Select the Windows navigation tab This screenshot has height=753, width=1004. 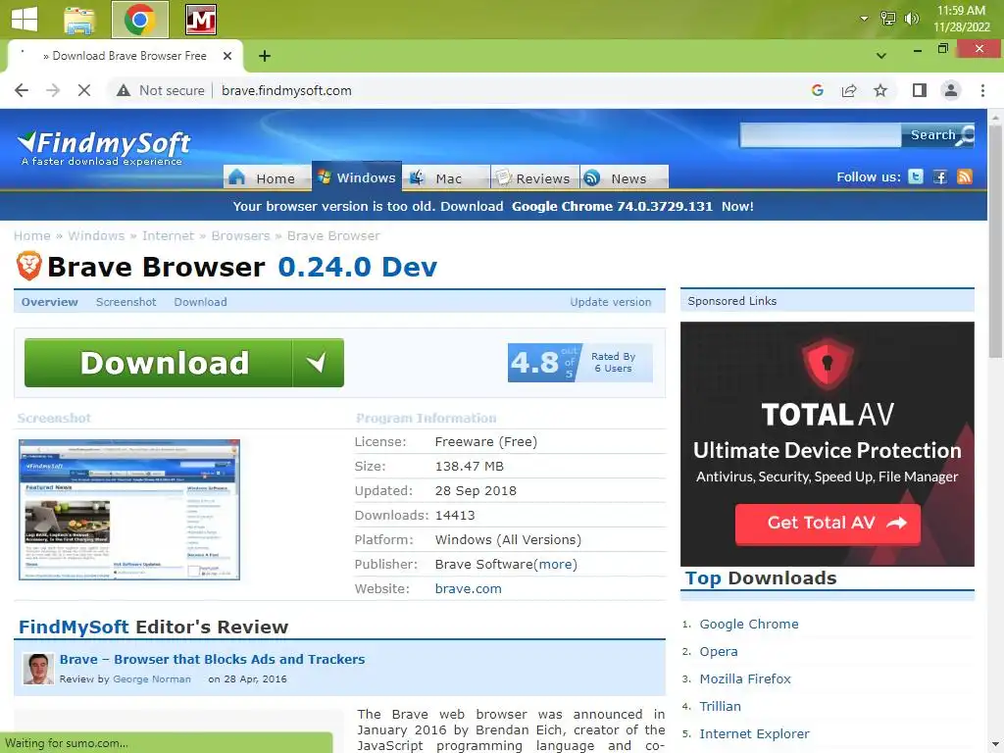coord(357,176)
